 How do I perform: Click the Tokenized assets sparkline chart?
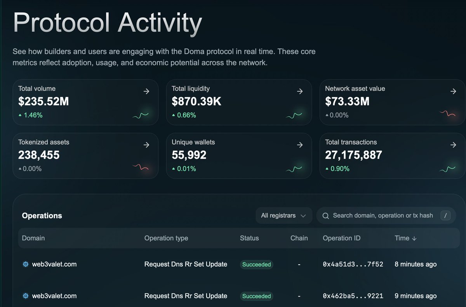point(141,167)
